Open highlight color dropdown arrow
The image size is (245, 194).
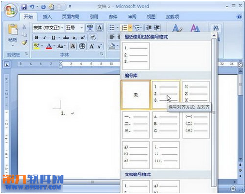click(x=42, y=46)
